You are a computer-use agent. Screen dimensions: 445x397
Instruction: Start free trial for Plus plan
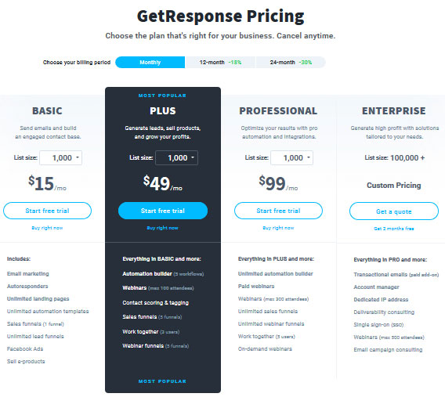click(x=163, y=211)
